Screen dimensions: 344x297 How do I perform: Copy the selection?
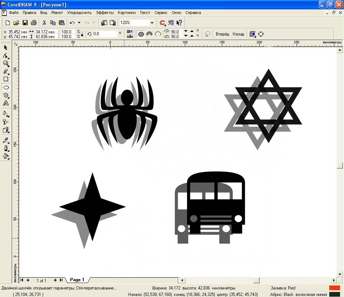pyautogui.click(x=53, y=23)
